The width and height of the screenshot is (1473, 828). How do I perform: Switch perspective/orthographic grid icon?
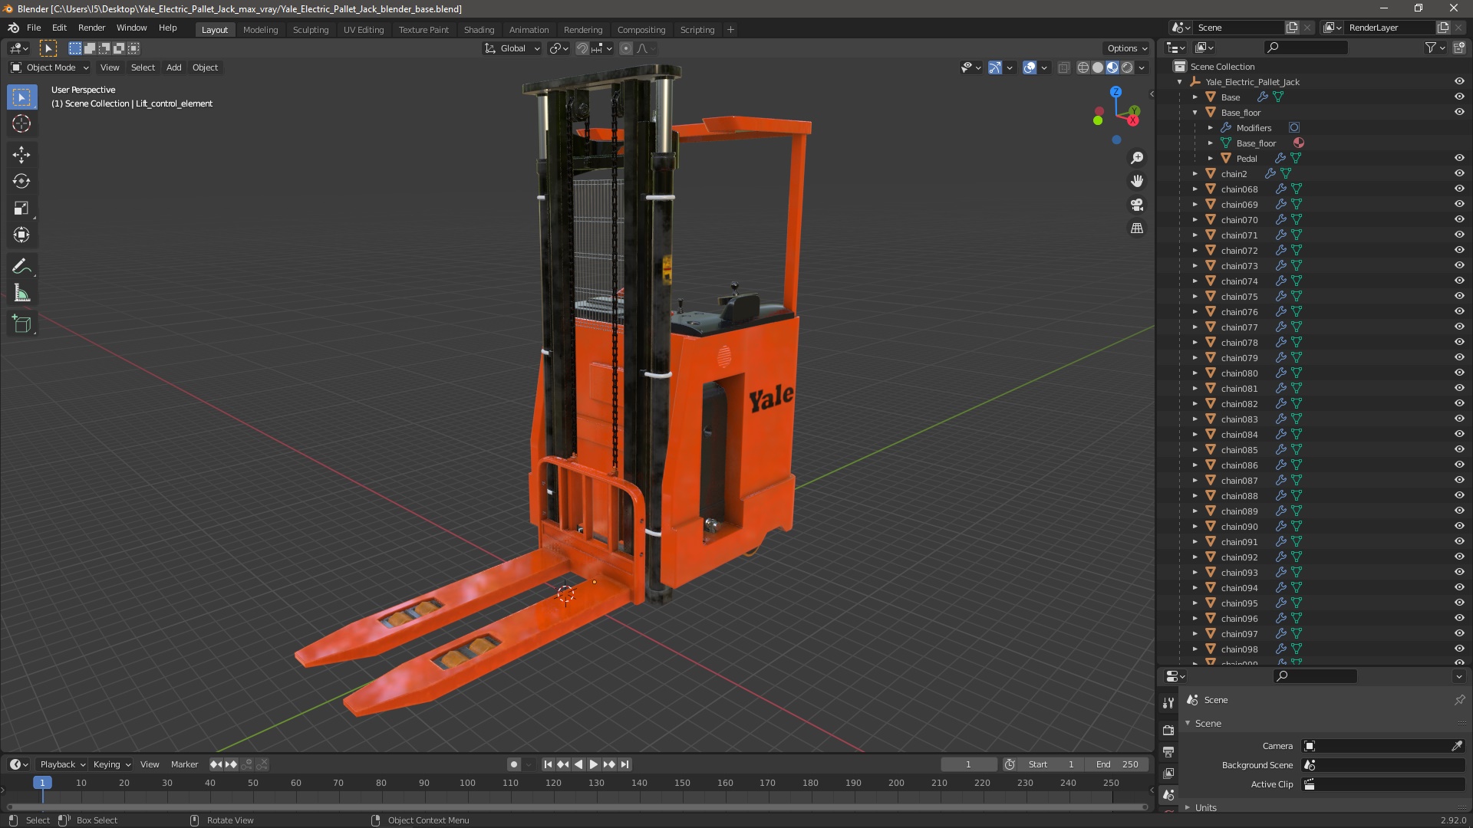click(1137, 228)
